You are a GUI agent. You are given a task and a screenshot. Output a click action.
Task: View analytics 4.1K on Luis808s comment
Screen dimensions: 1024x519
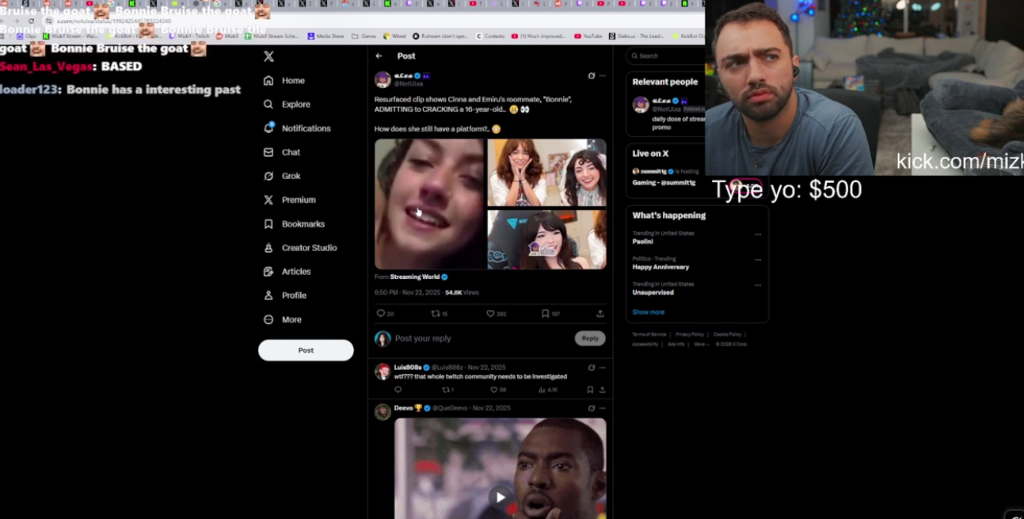548,390
